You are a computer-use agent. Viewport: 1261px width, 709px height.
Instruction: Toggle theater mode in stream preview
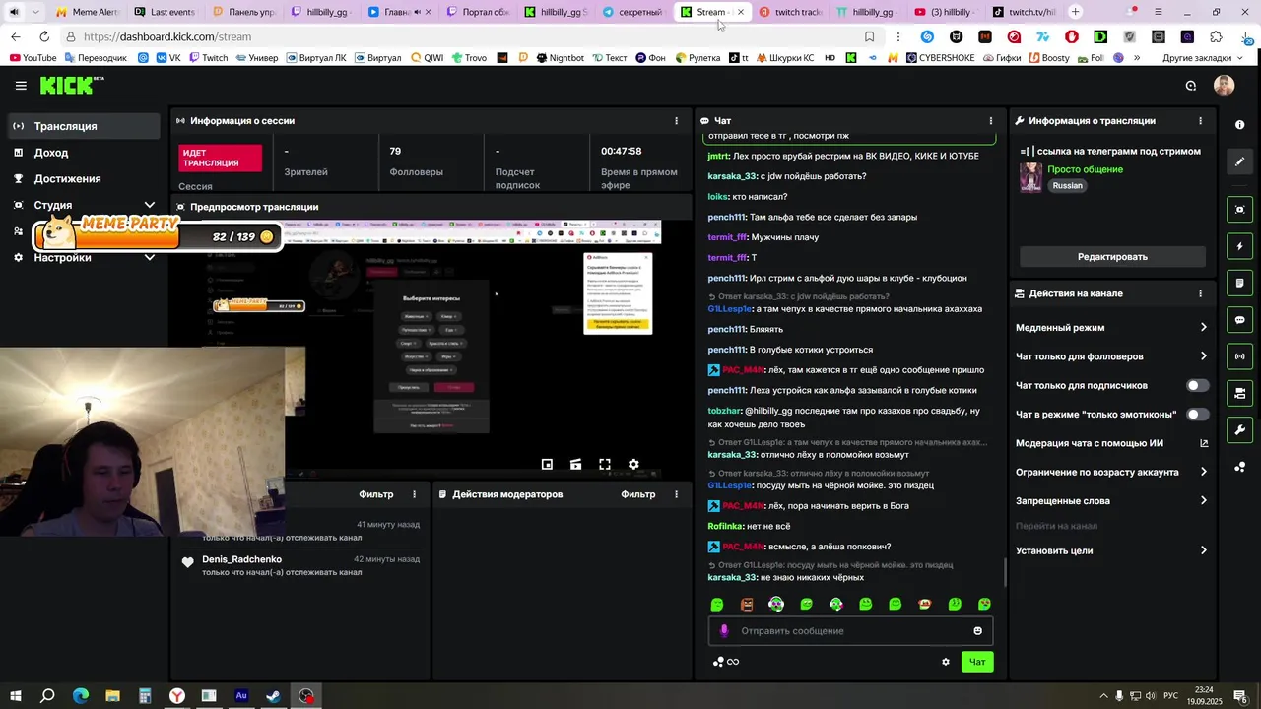click(x=576, y=465)
